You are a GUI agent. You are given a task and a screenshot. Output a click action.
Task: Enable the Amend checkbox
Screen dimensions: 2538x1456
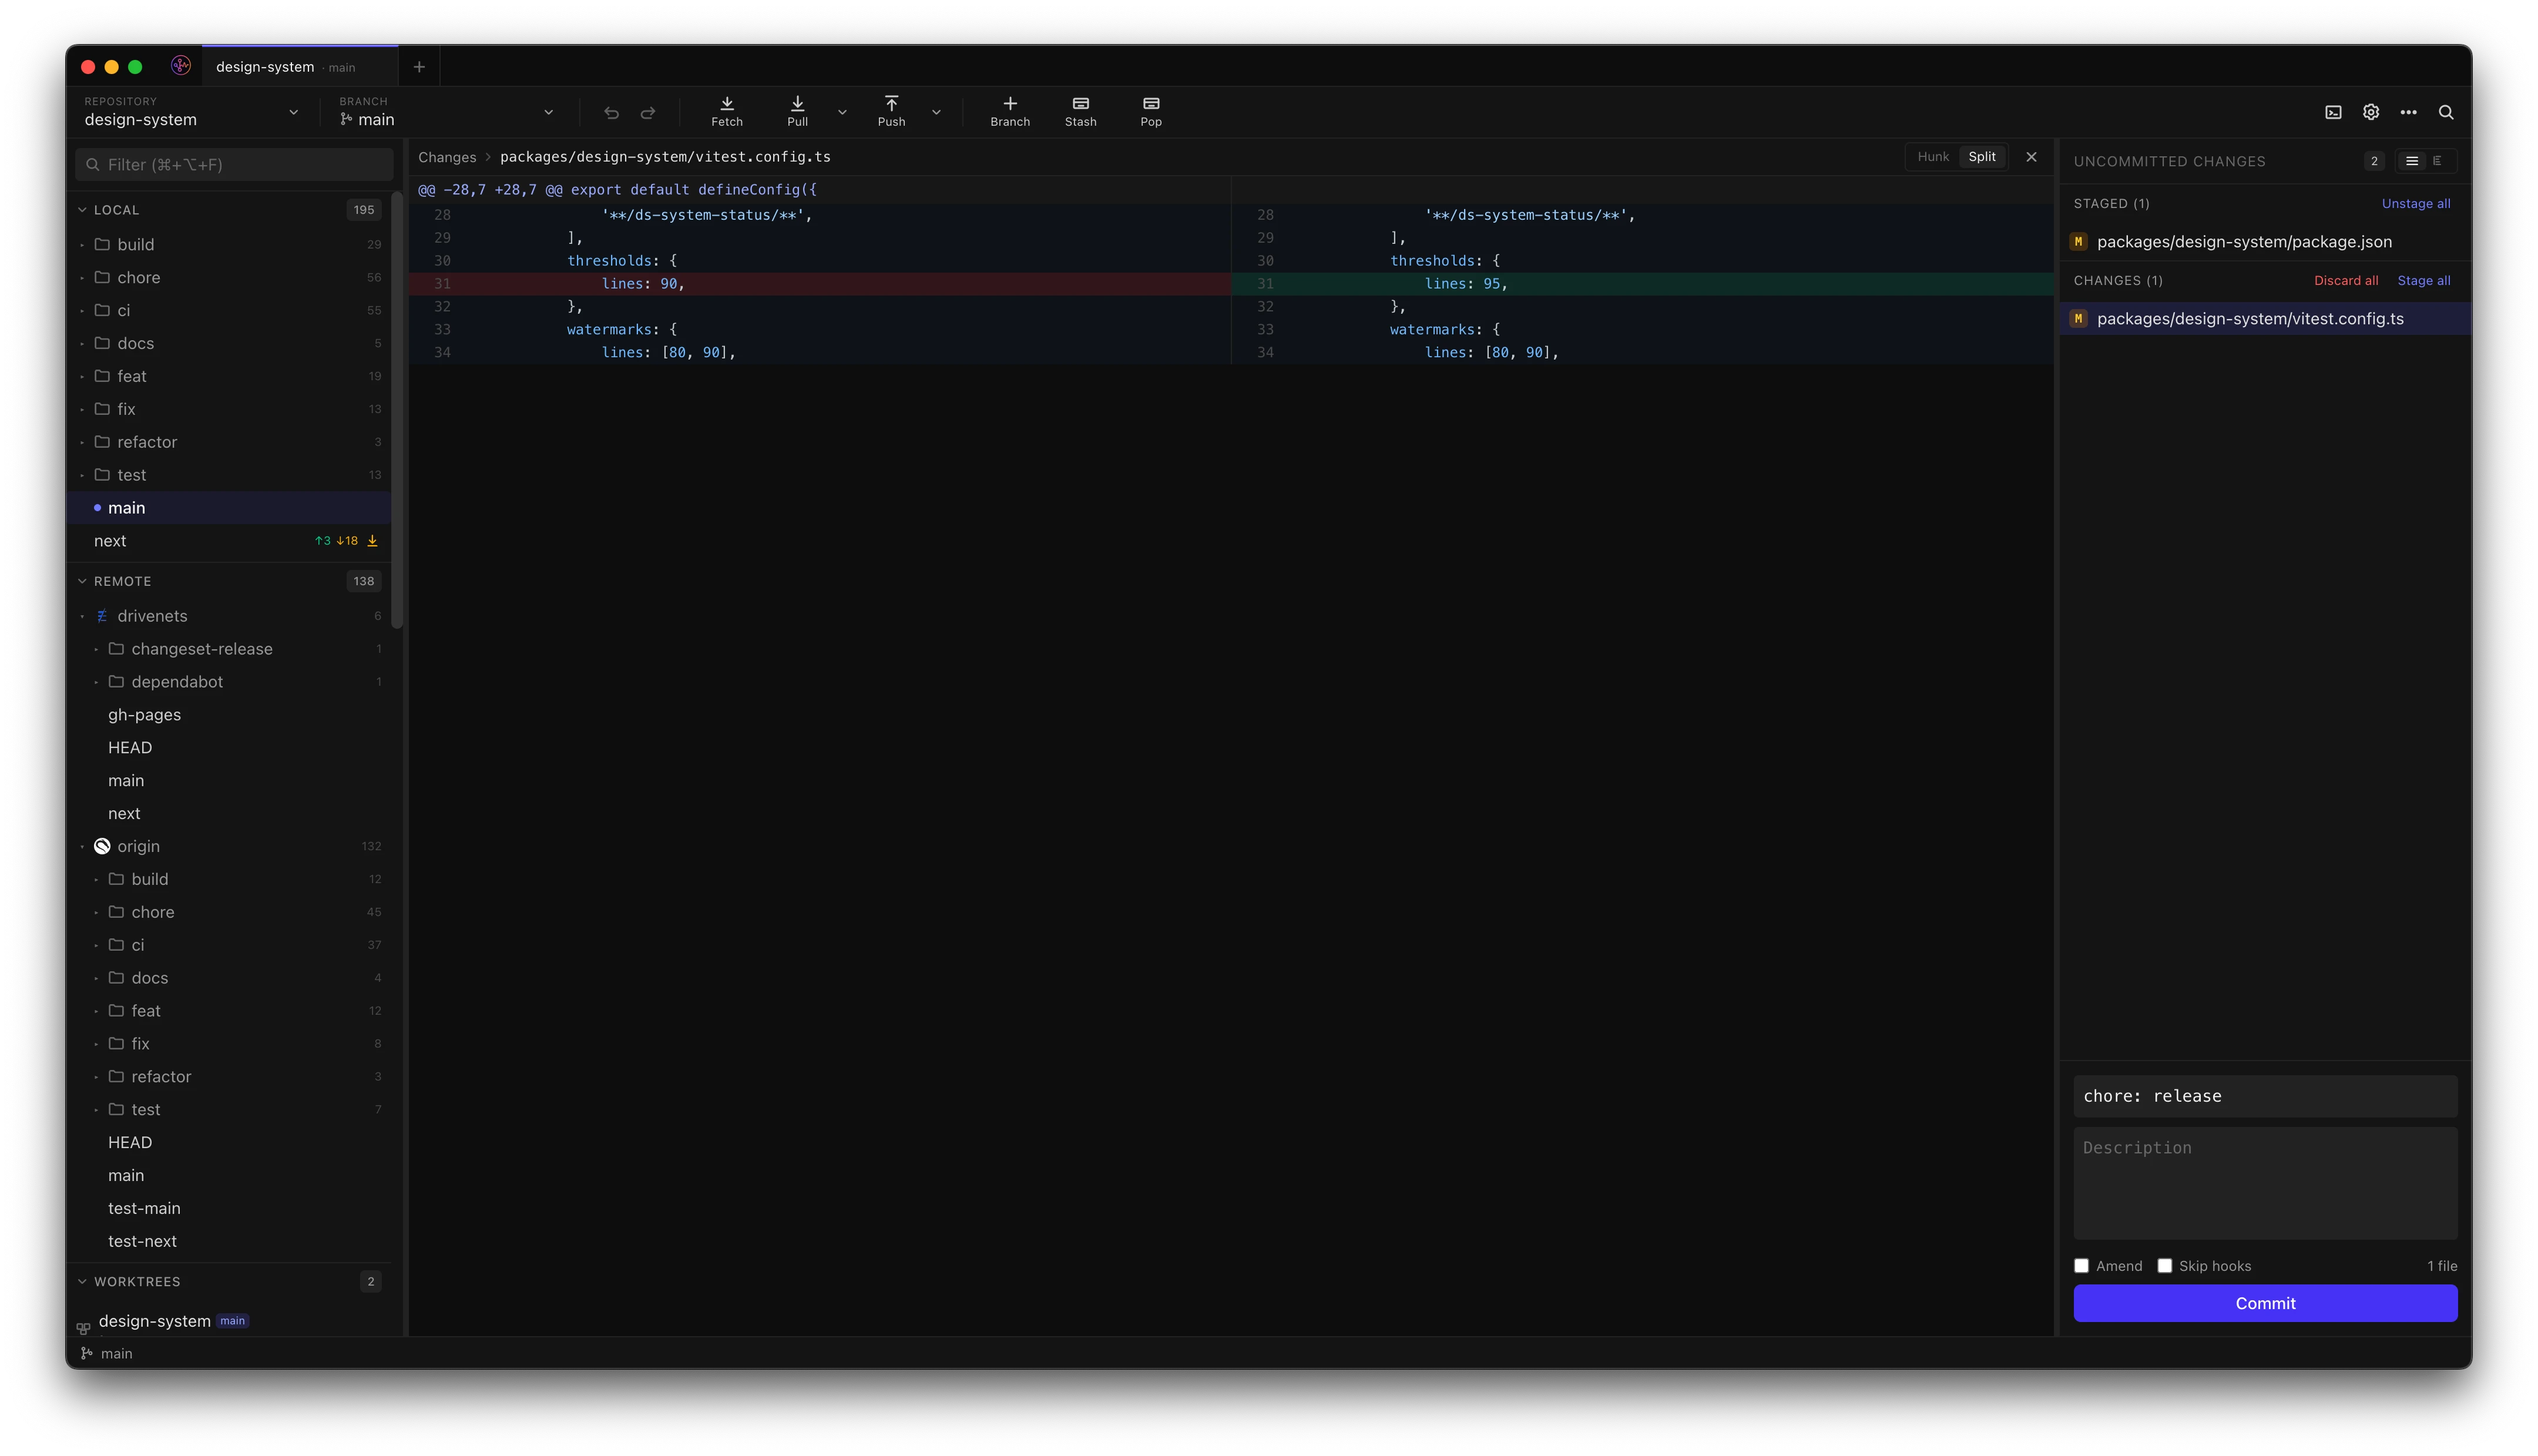tap(2081, 1266)
